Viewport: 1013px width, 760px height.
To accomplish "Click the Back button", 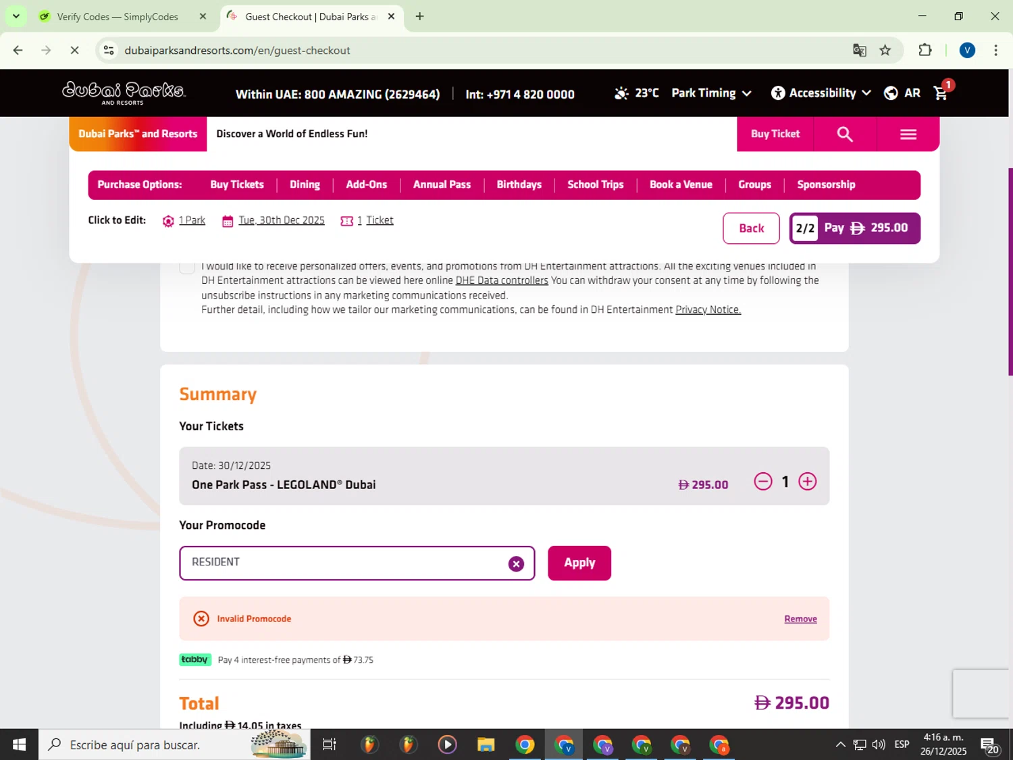I will pyautogui.click(x=751, y=228).
